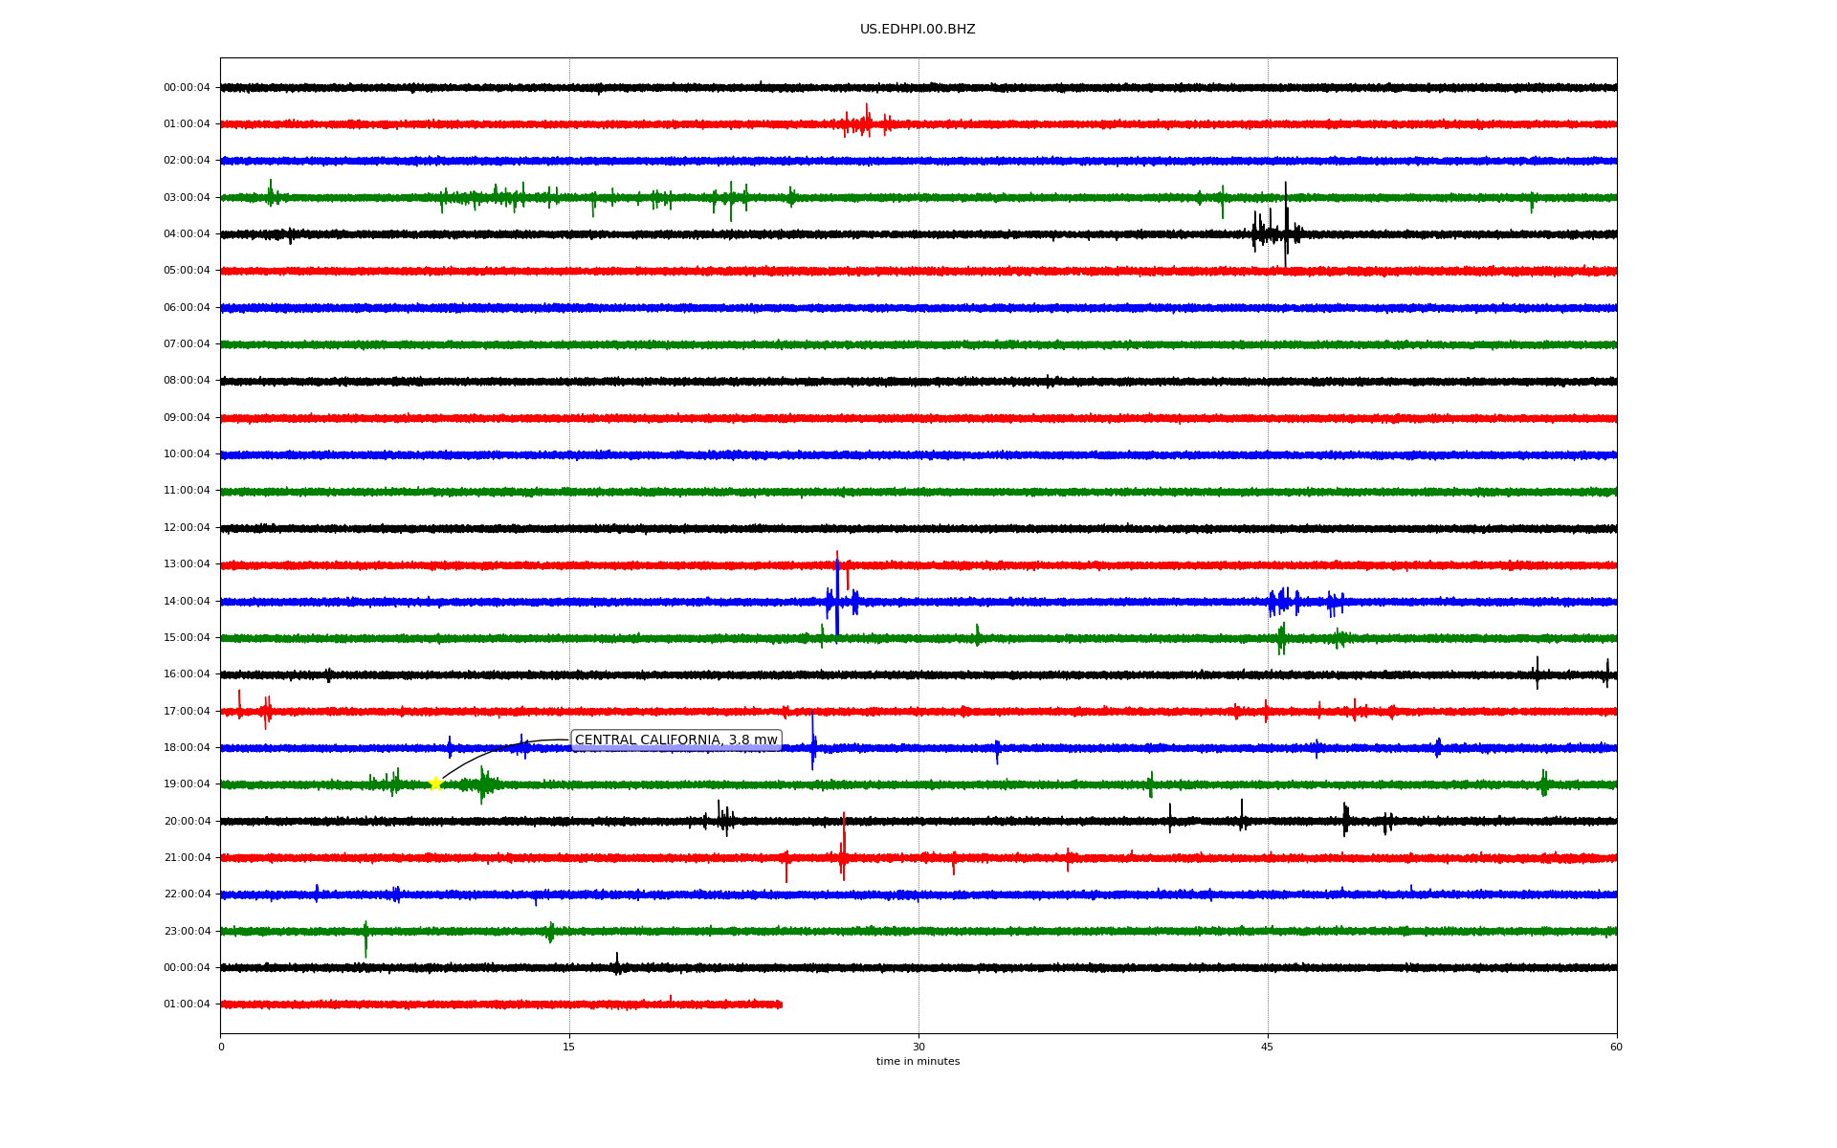Click the x-axis tick label 60
Image resolution: width=1837 pixels, height=1148 pixels.
pos(1616,1047)
